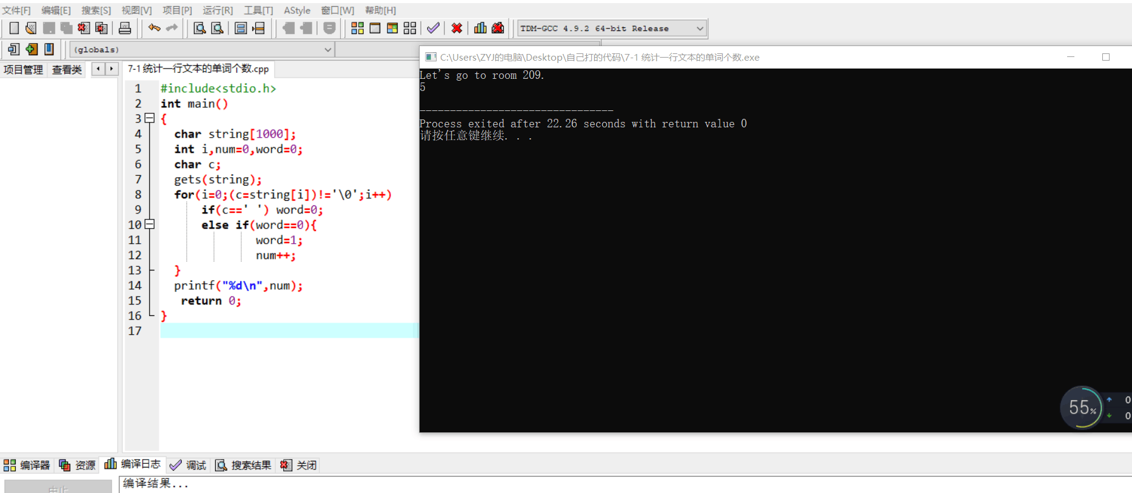1132x493 pixels.
Task: Print the current source file
Action: (125, 28)
